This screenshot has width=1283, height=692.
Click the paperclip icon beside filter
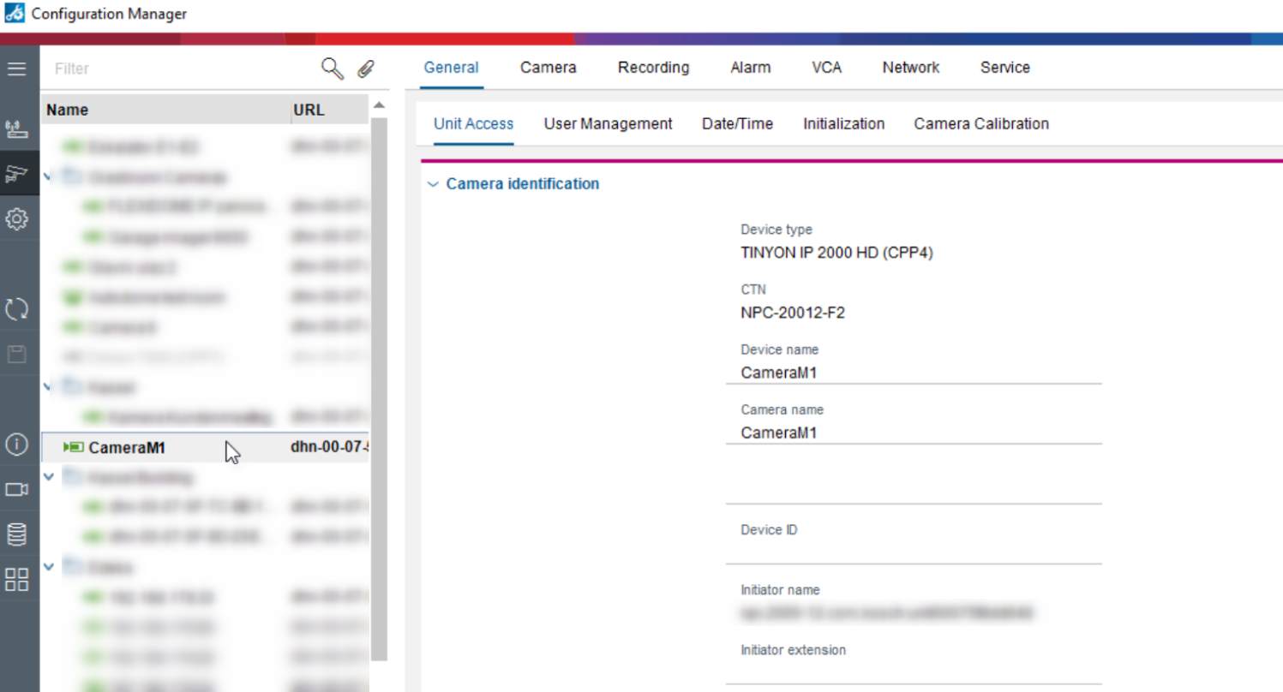click(366, 69)
